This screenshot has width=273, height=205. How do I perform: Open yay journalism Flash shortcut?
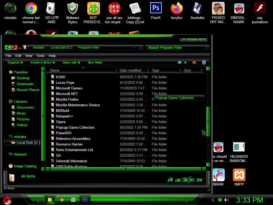click(260, 13)
